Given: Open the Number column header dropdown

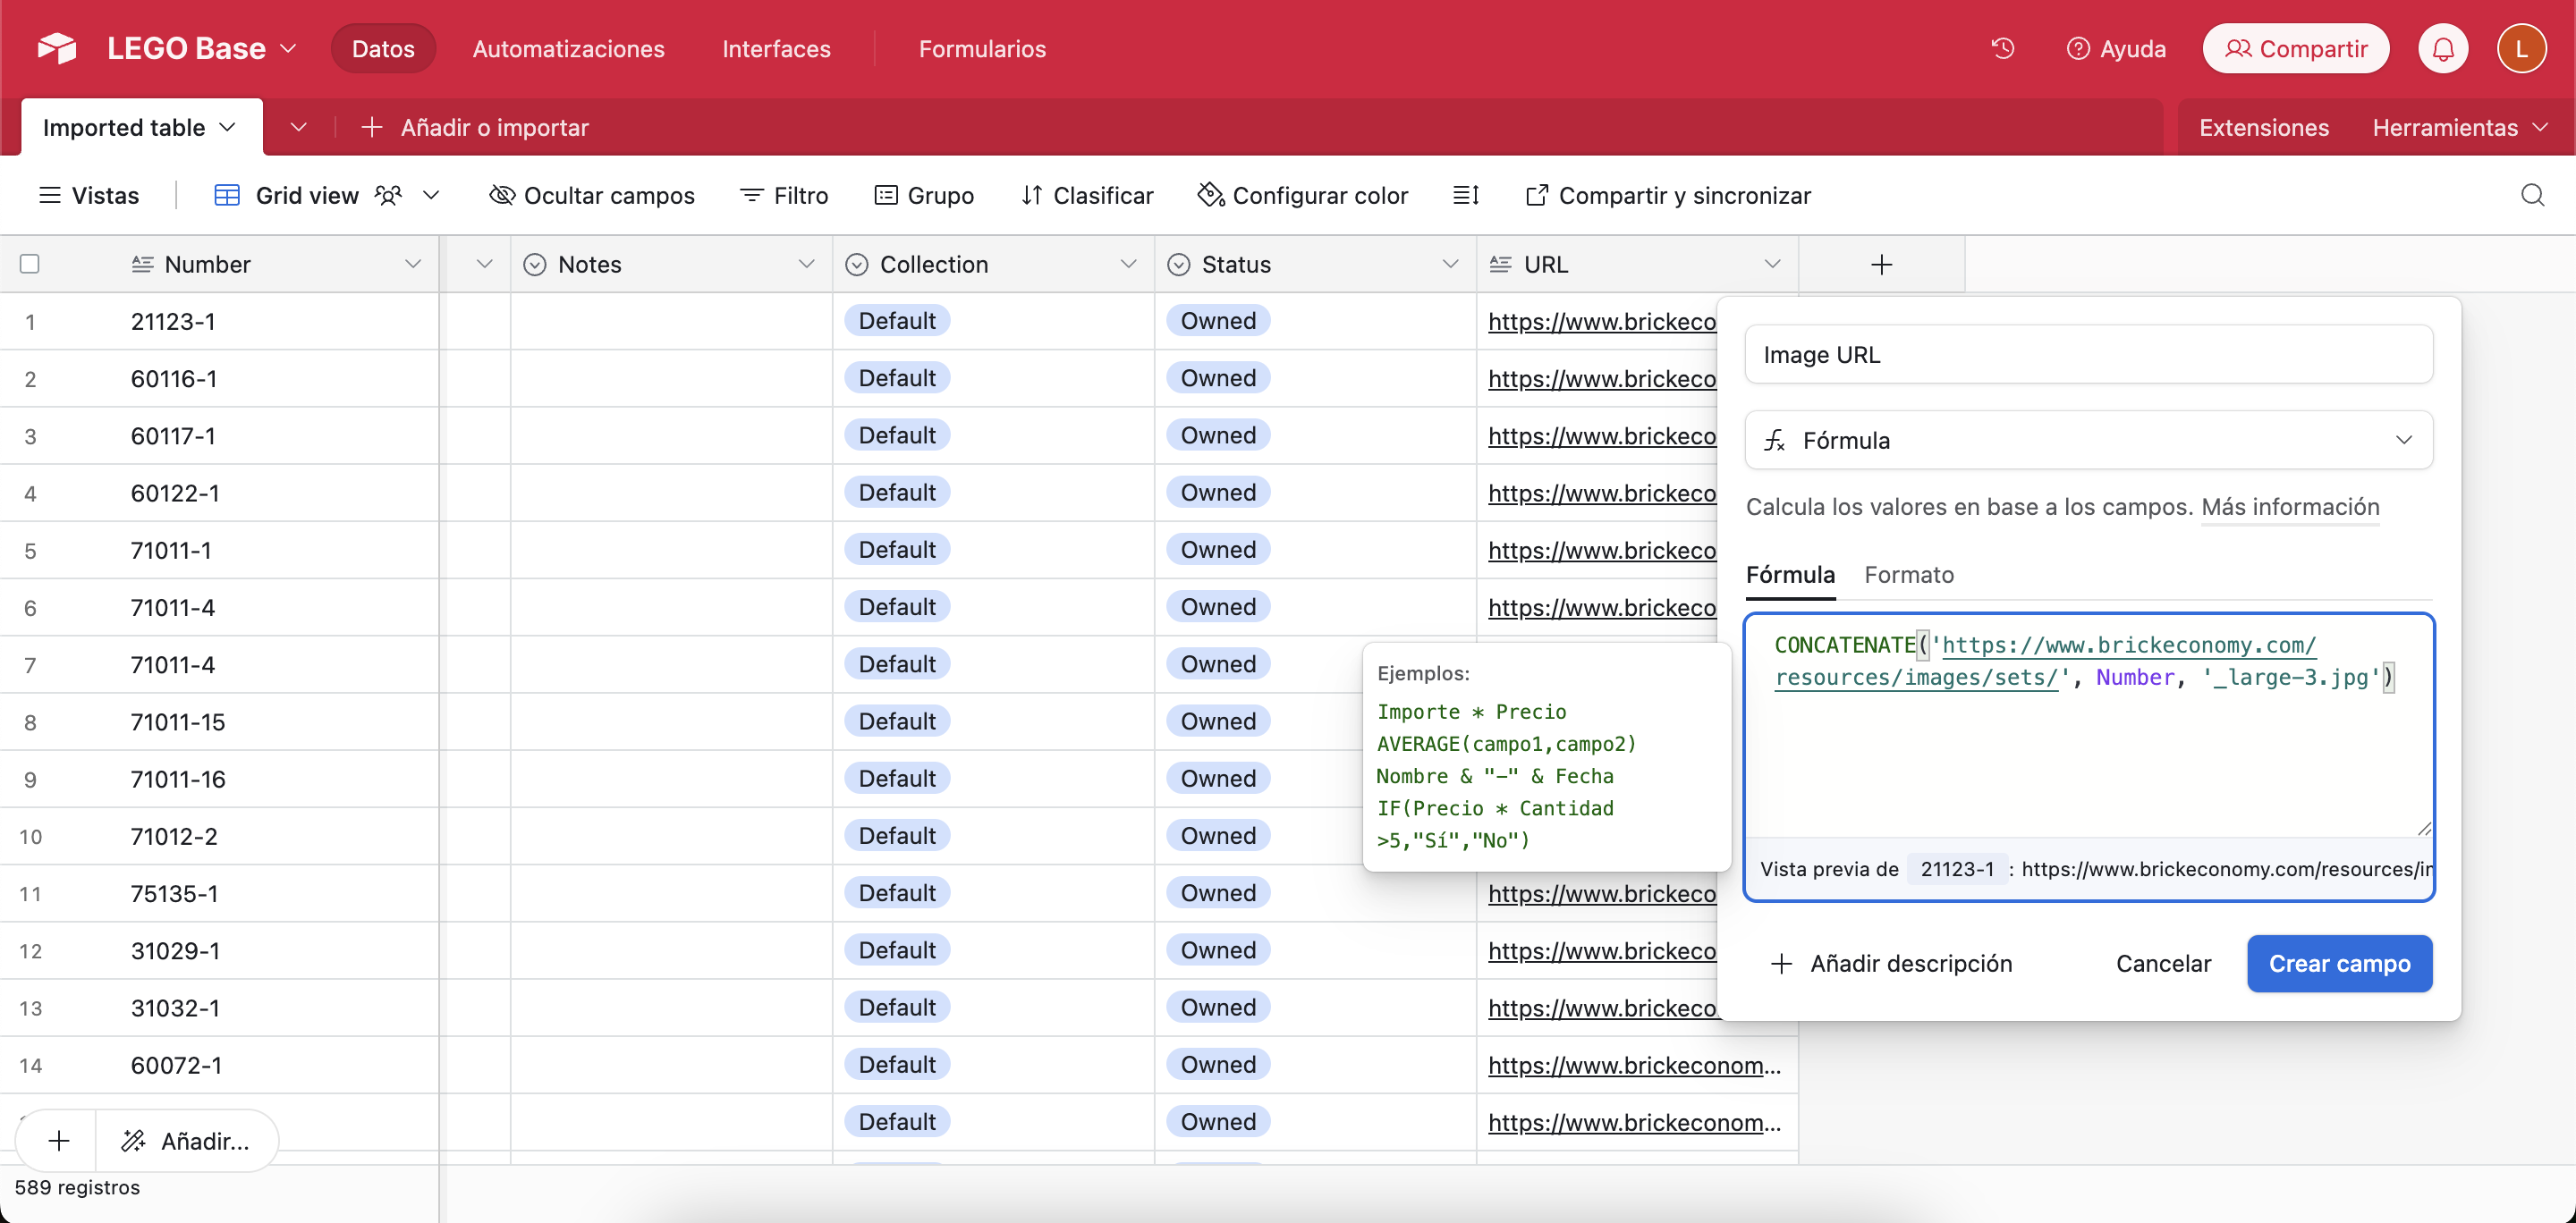Looking at the screenshot, I should pos(412,264).
